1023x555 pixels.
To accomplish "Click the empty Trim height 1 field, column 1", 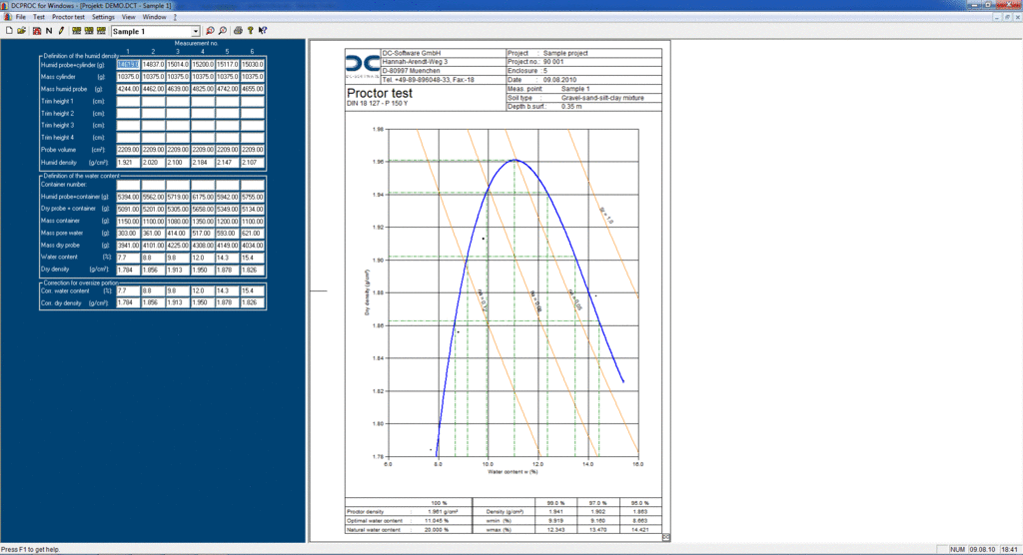I will (128, 101).
